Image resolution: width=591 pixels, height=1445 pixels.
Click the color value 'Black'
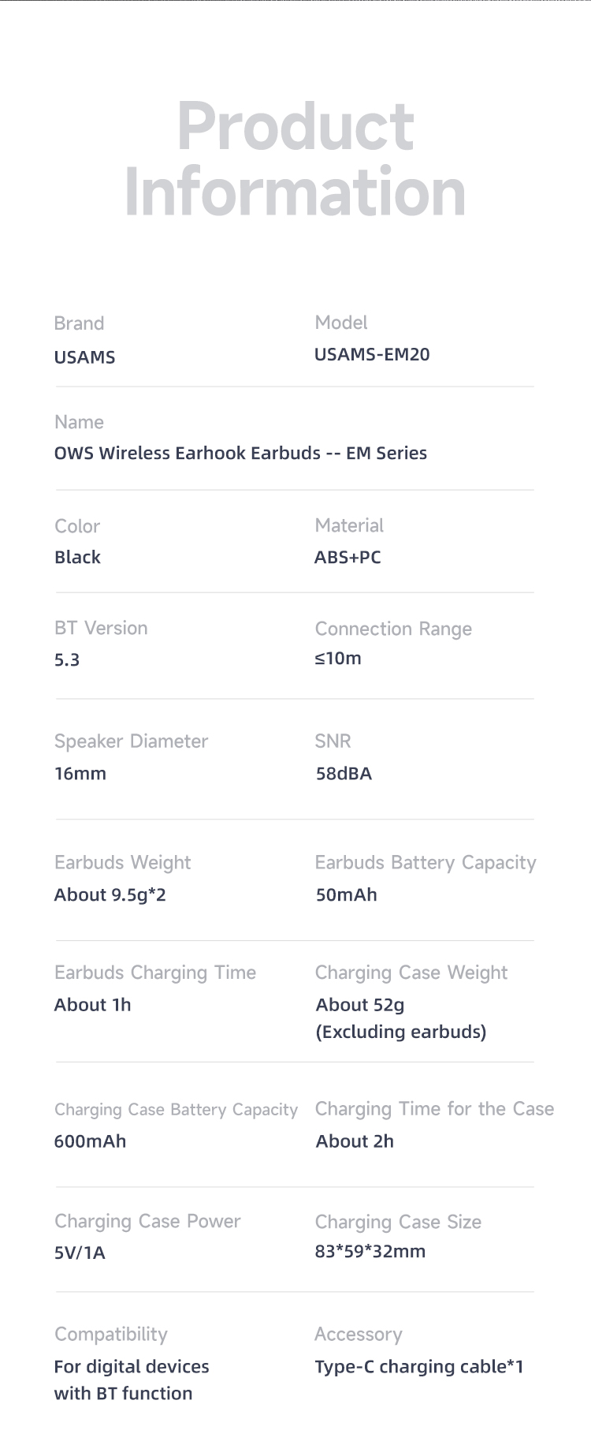(77, 557)
